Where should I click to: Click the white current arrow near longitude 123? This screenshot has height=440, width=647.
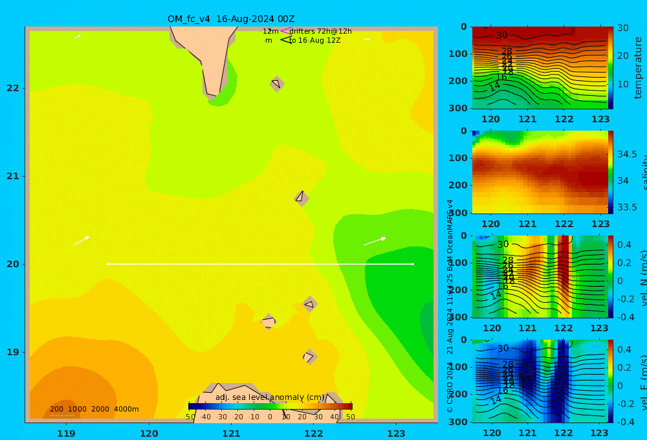tap(375, 241)
